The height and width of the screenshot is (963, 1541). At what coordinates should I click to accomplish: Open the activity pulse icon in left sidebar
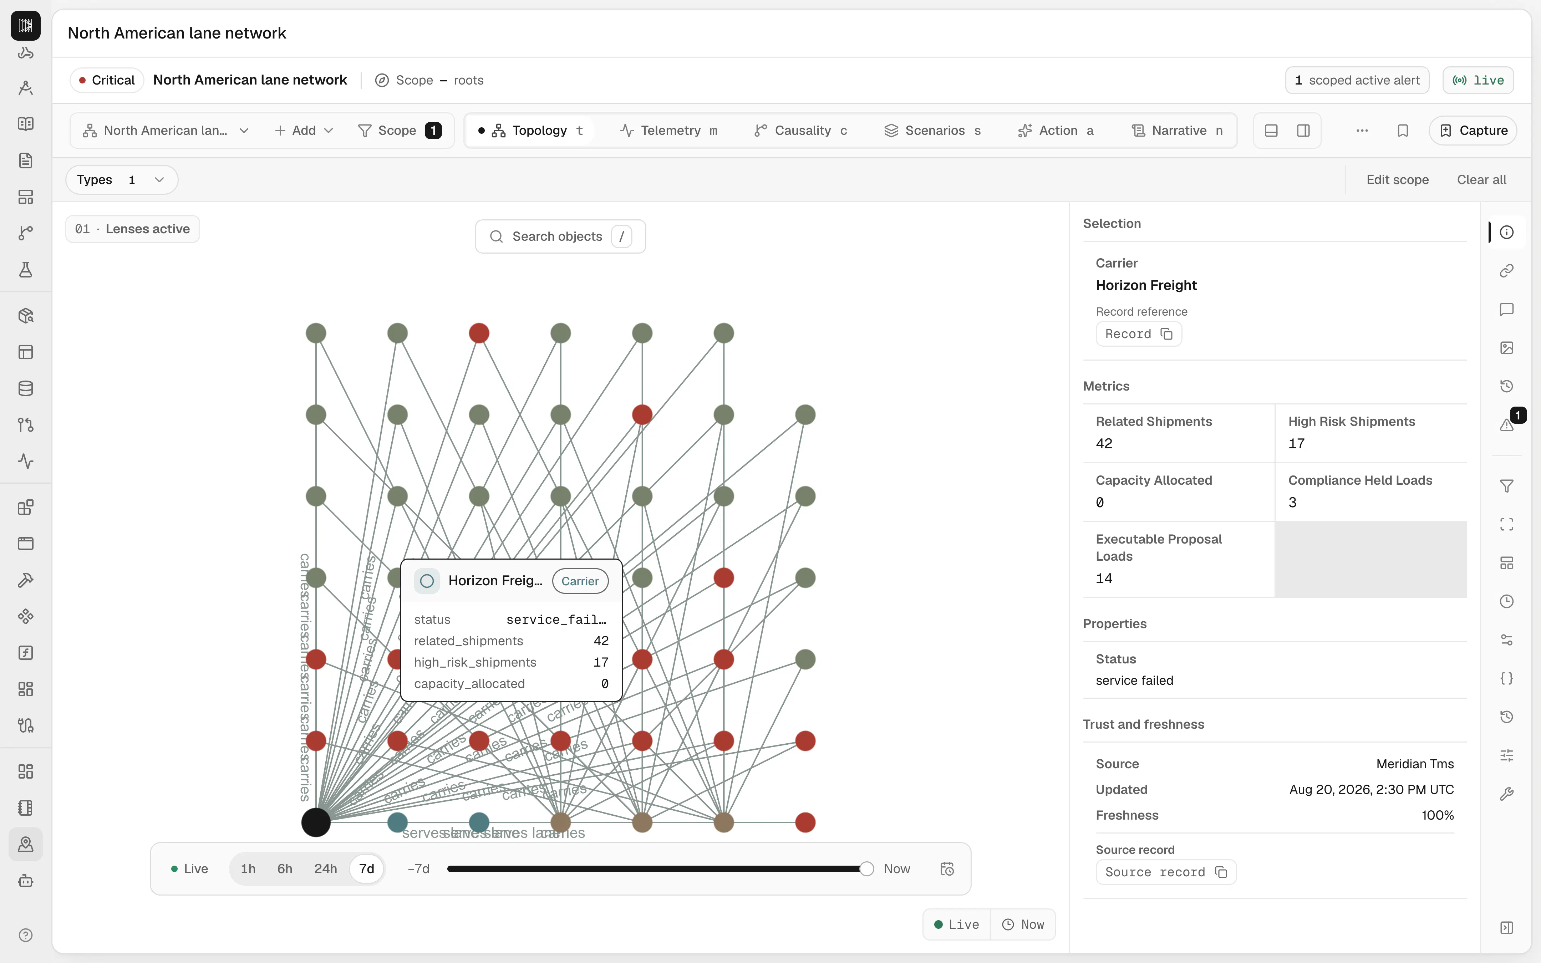(25, 461)
